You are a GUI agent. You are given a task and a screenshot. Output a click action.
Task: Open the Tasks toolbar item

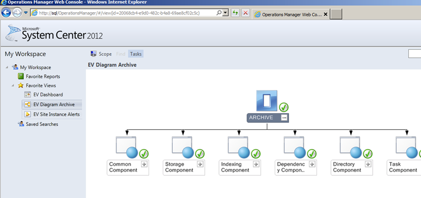136,54
